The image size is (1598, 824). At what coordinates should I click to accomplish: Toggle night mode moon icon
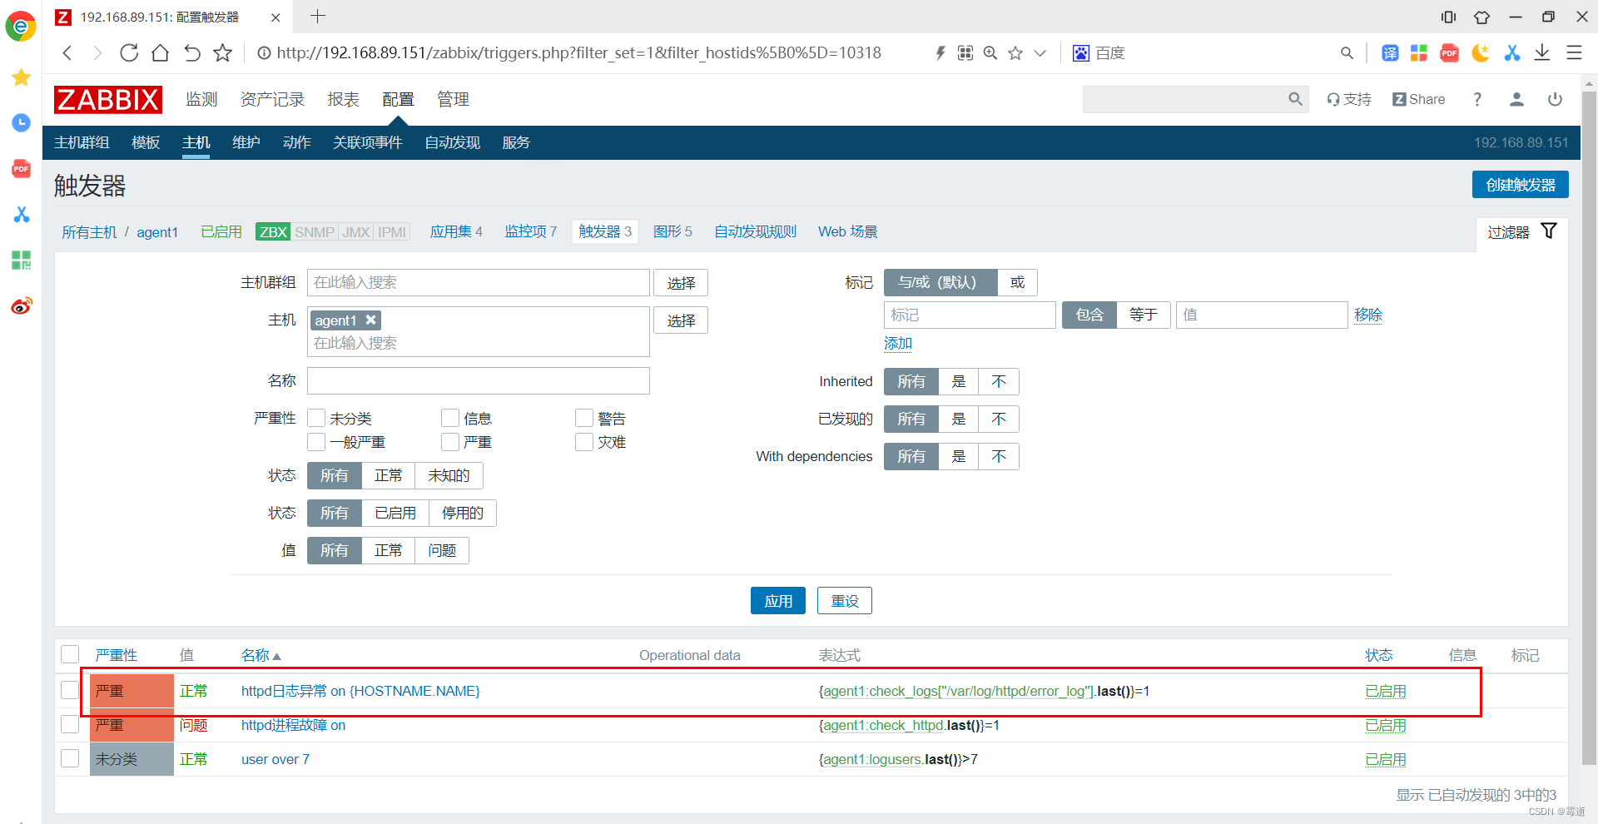coord(1480,53)
